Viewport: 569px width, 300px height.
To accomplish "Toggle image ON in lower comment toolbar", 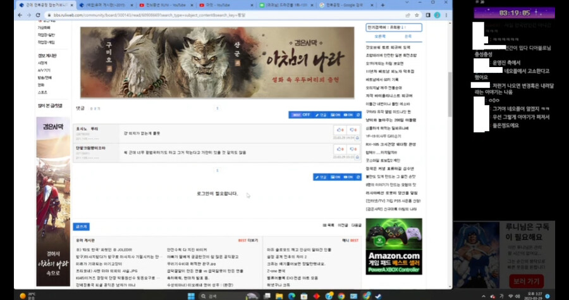I will [x=335, y=177].
